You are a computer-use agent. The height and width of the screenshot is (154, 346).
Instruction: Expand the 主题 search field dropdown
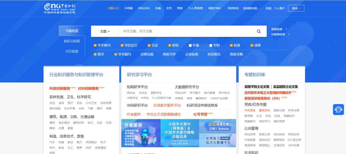[x=105, y=31]
